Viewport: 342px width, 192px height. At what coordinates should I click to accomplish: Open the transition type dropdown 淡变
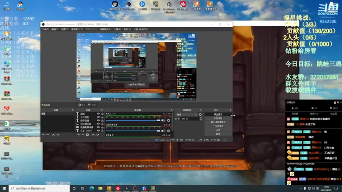pos(186,114)
